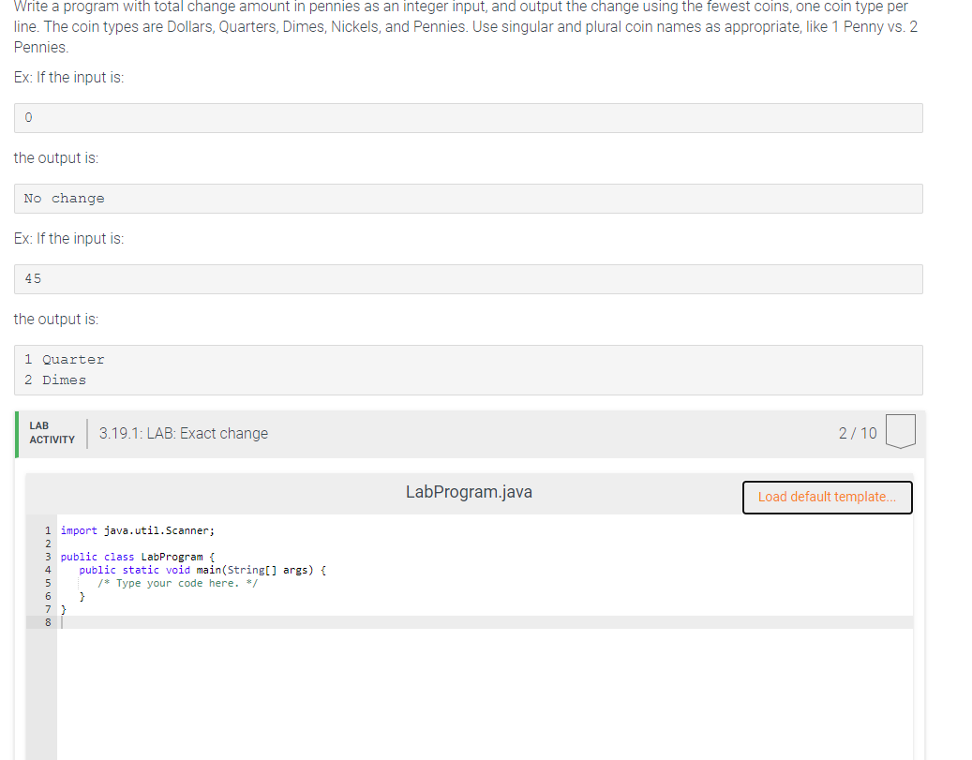Select the LabProgram.java file tab
The image size is (972, 760).
(469, 491)
